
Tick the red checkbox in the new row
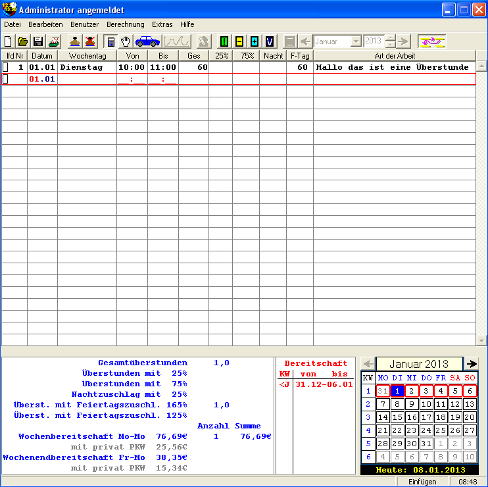[x=6, y=79]
